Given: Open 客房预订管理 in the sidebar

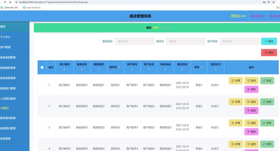Looking at the screenshot, I should click(x=15, y=88).
